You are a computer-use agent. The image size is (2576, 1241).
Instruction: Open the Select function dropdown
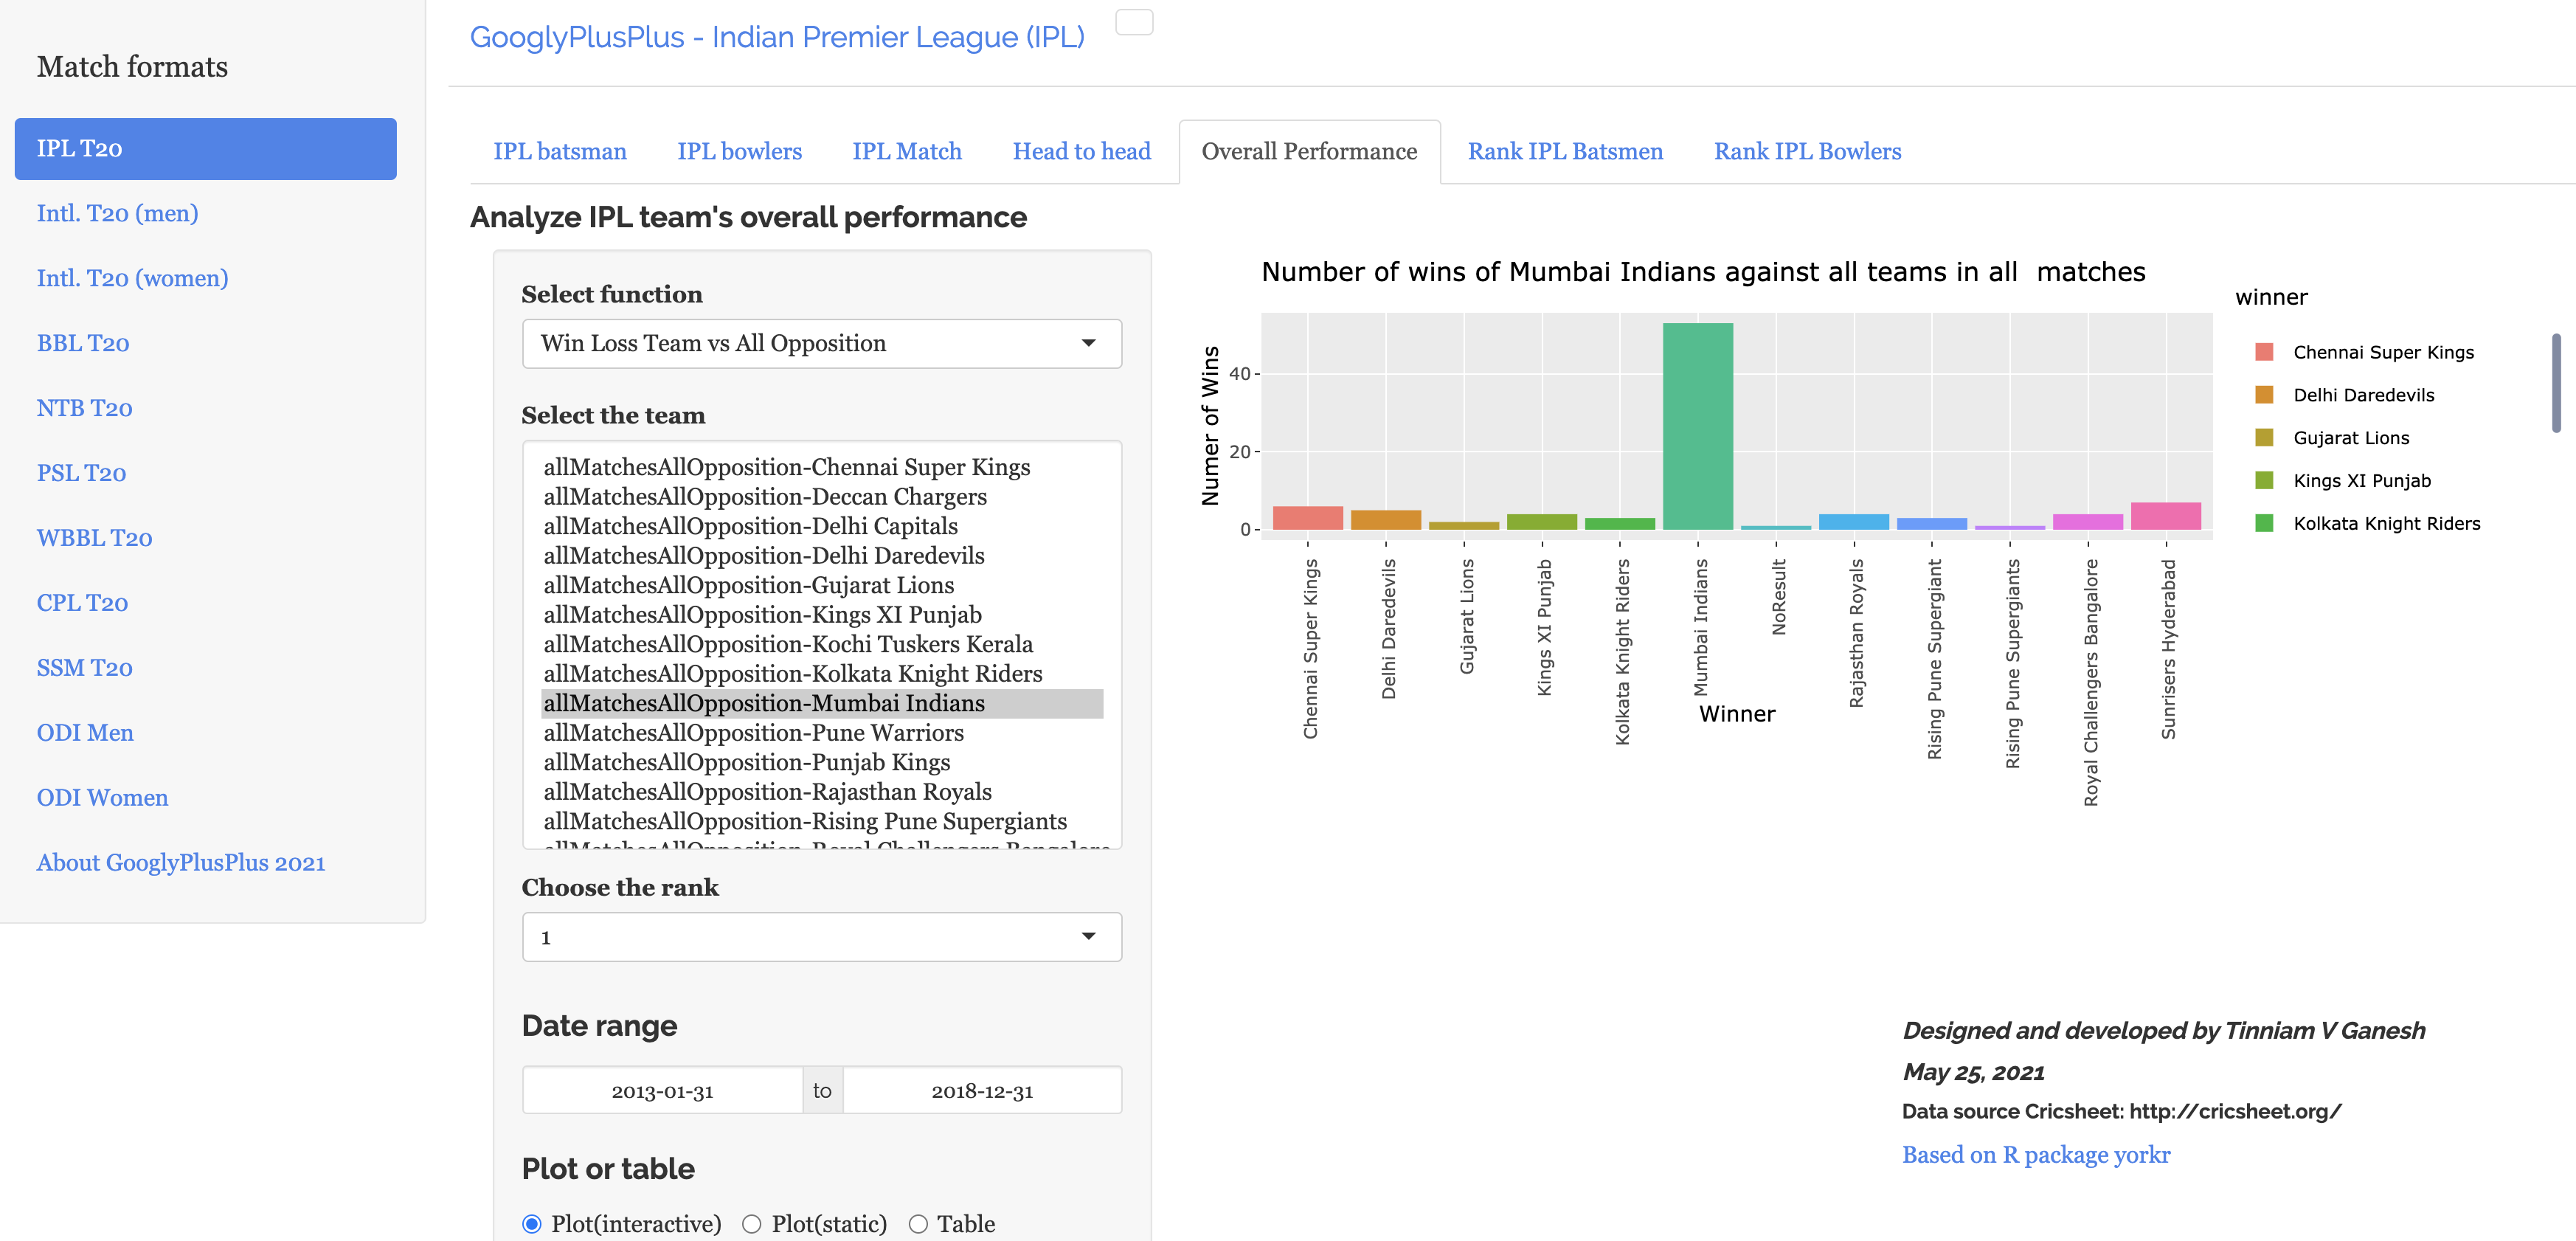coord(821,344)
